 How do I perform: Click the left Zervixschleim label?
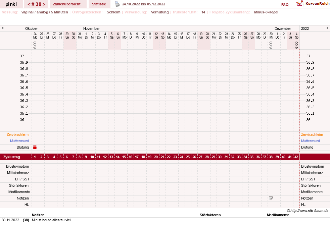point(17,134)
